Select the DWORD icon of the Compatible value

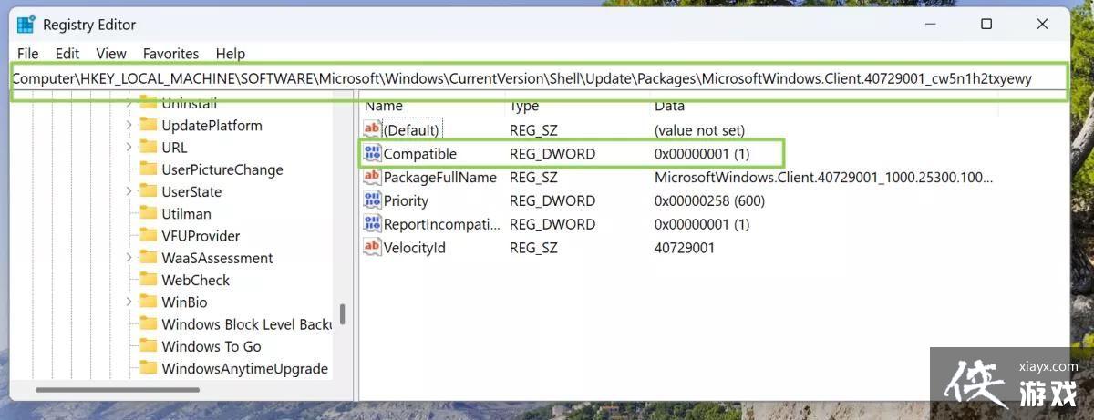pyautogui.click(x=372, y=153)
